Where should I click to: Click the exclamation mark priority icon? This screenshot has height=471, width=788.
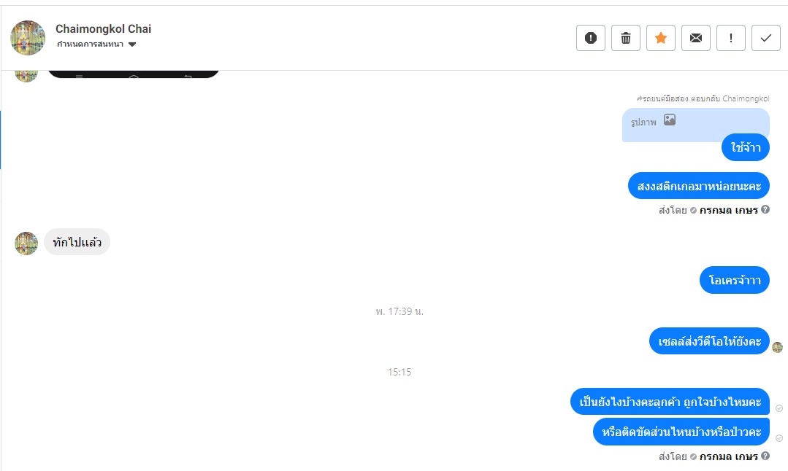pos(731,38)
